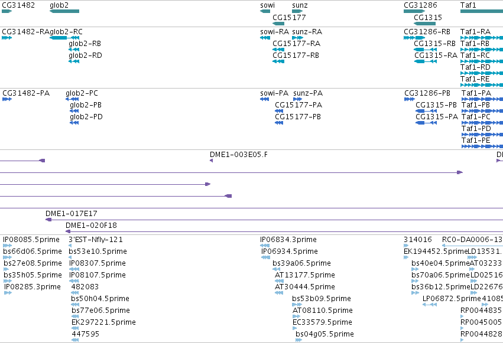Select the glob2-RC transcript glyph
The height and width of the screenshot is (343, 503).
[x=64, y=38]
